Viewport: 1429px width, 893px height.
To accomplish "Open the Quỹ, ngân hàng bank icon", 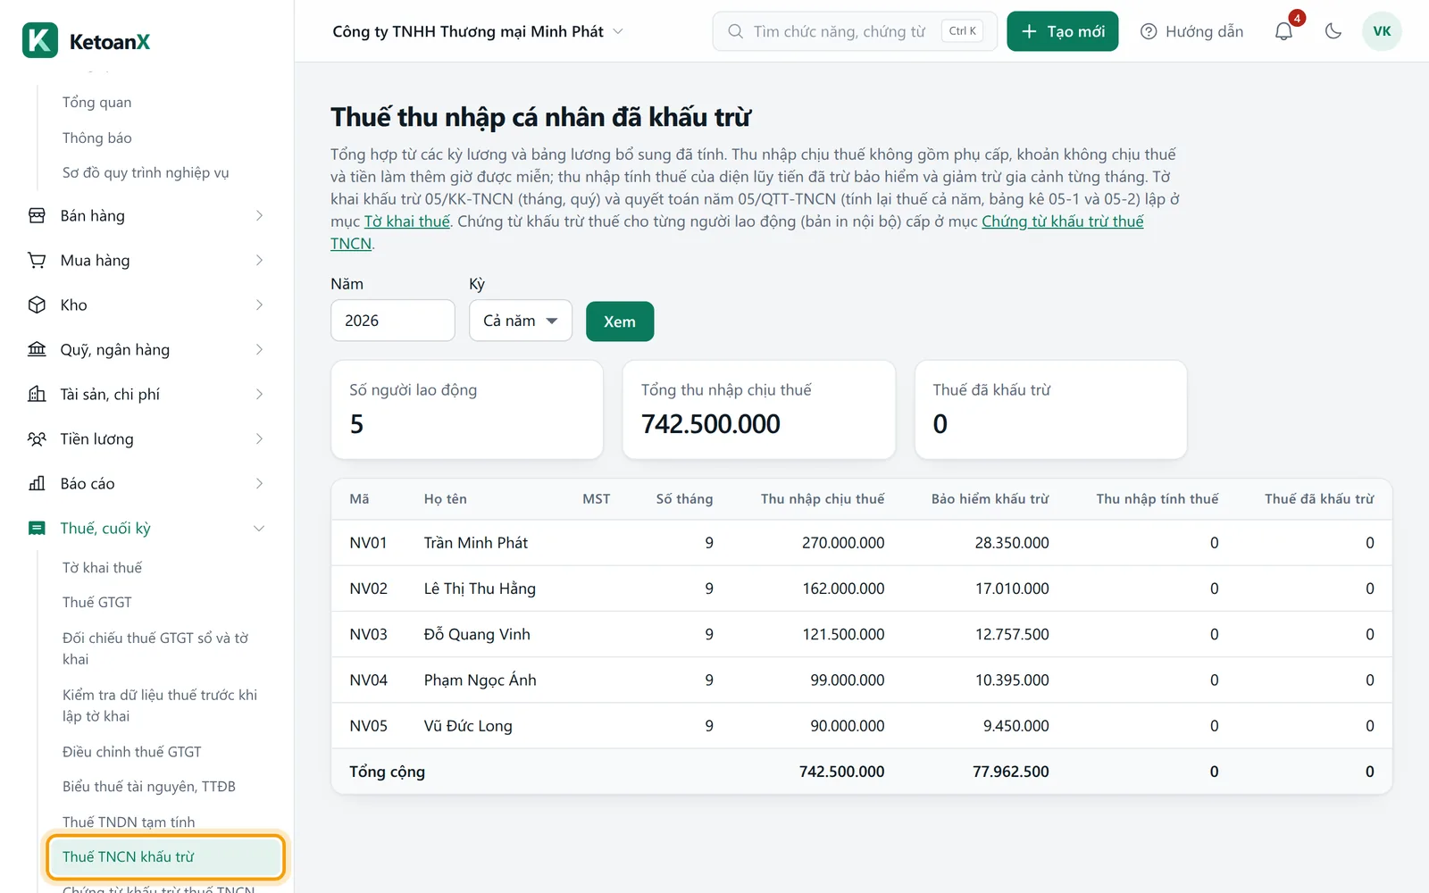I will [37, 349].
